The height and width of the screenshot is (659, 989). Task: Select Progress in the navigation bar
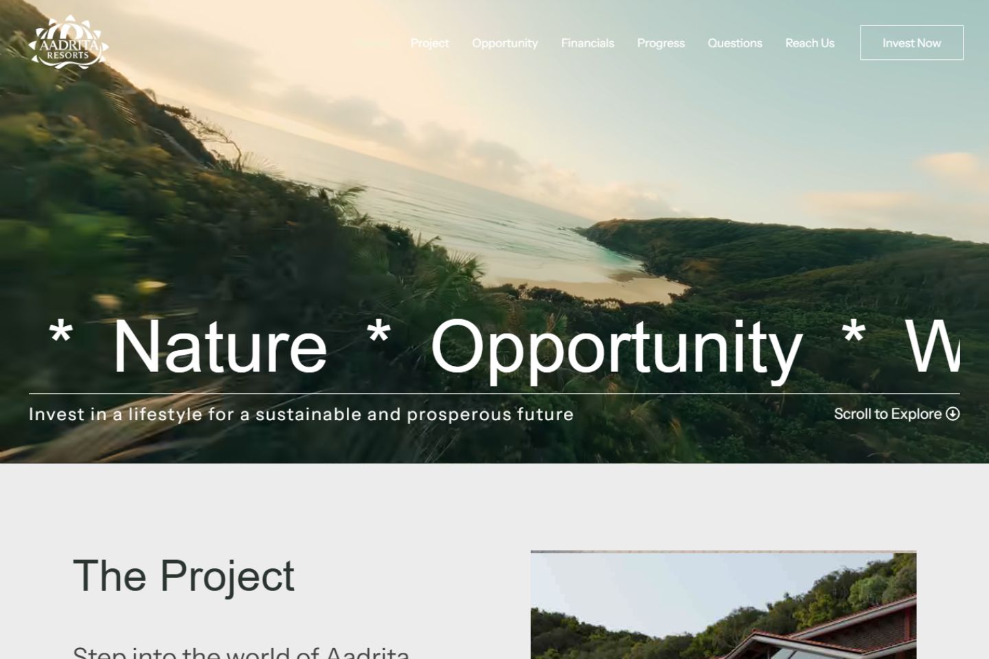coord(661,43)
